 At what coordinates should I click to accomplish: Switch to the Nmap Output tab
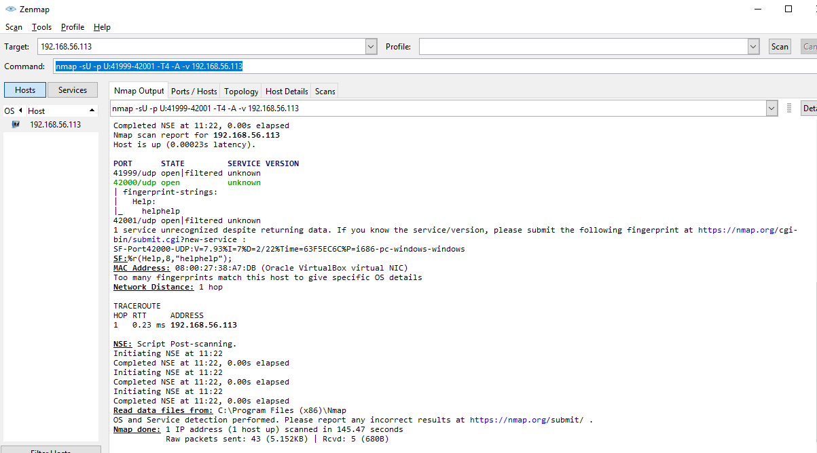pyautogui.click(x=139, y=91)
